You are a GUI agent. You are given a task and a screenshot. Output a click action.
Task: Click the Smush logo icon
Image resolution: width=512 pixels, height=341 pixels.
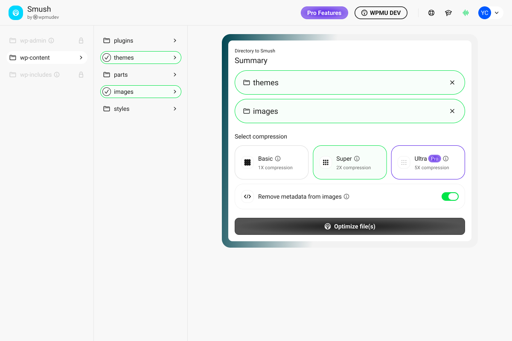click(16, 13)
